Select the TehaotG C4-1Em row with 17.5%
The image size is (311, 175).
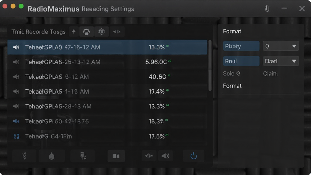107,136
